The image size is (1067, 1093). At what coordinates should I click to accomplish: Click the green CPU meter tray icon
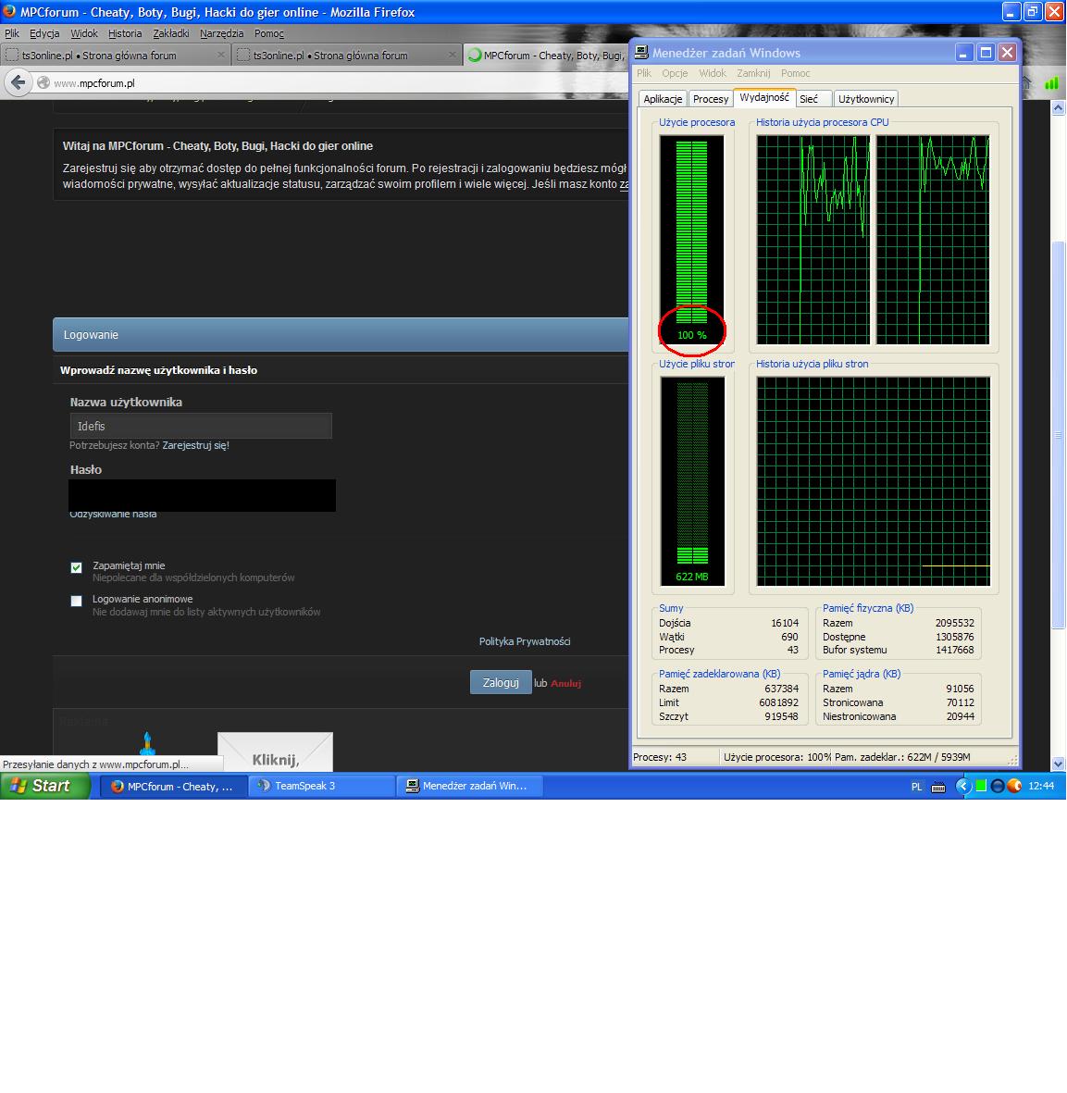(981, 786)
